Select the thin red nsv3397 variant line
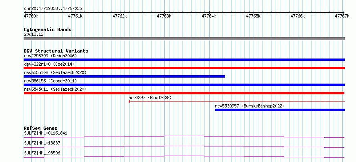The height and width of the screenshot is (162, 356). [x=237, y=101]
